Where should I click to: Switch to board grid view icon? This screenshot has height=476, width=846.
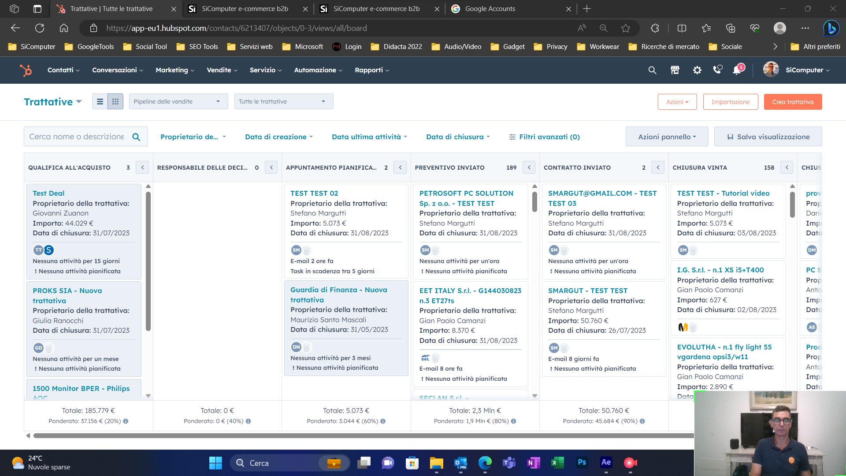point(115,102)
